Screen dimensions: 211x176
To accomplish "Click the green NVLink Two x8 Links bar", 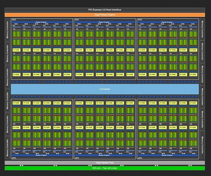I will (x=105, y=168).
